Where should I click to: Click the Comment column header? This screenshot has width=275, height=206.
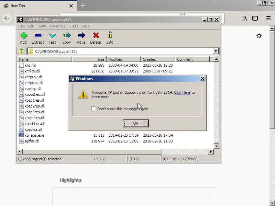point(192,59)
